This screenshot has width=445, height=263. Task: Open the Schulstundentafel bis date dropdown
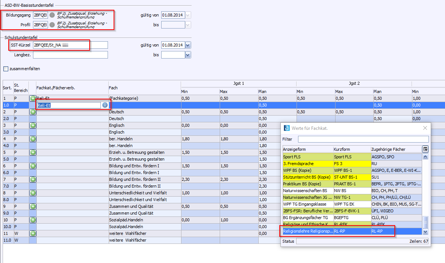pos(188,55)
